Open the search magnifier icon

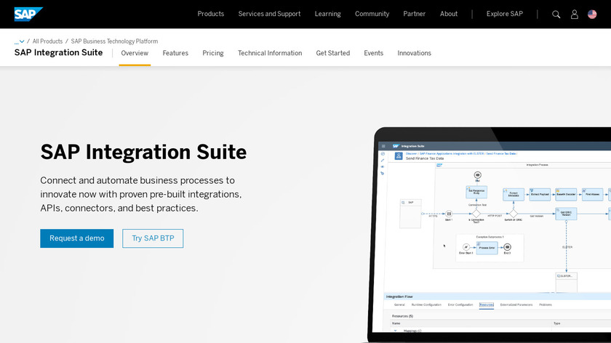click(x=556, y=15)
